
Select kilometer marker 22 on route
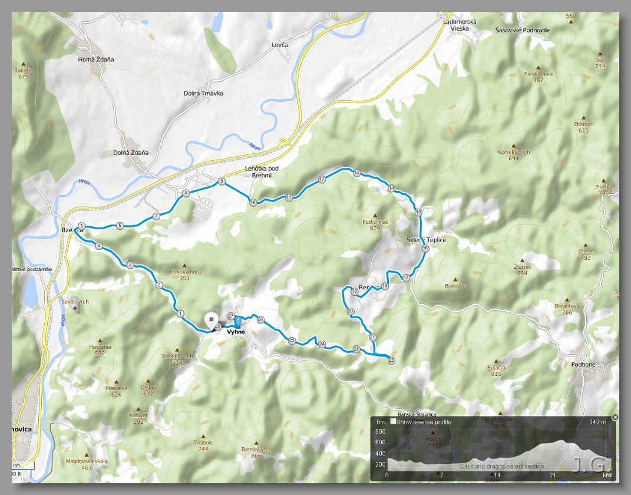point(392,361)
